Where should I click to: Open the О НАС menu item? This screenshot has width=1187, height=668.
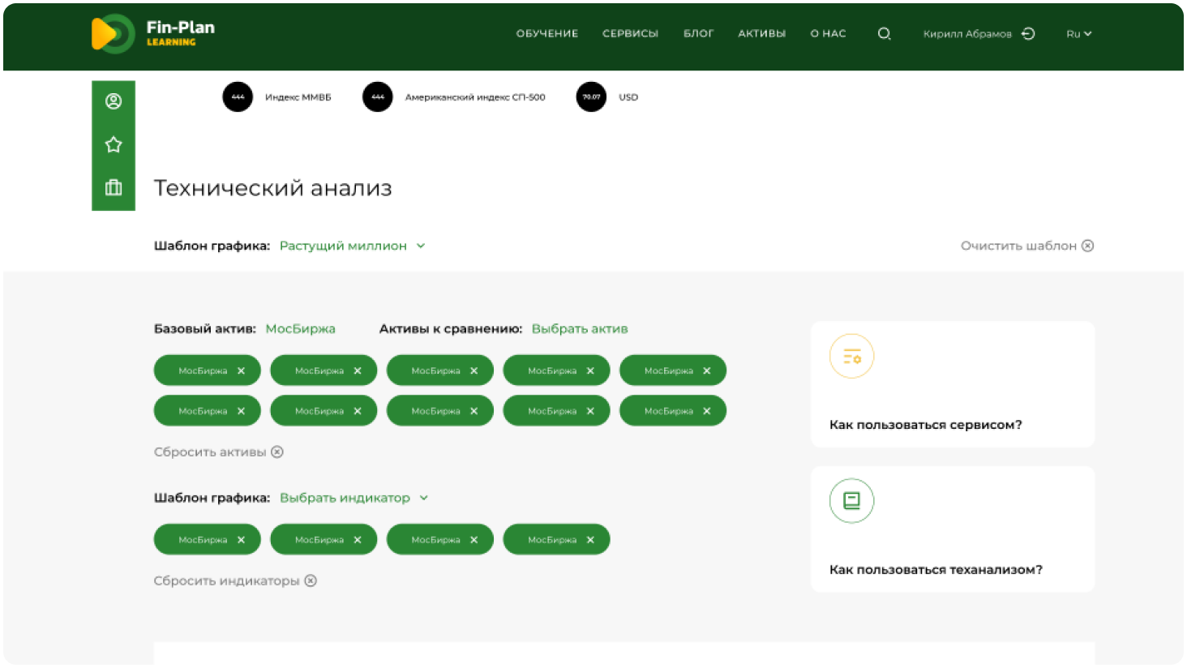tap(828, 34)
